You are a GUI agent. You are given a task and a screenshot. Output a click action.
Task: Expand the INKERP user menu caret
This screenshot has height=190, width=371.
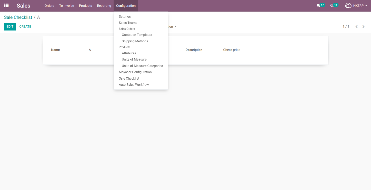[366, 6]
